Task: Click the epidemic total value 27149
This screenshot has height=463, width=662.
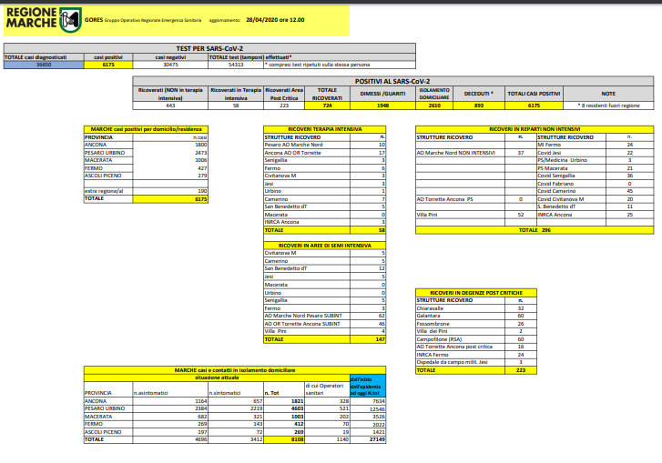Action: click(x=376, y=440)
